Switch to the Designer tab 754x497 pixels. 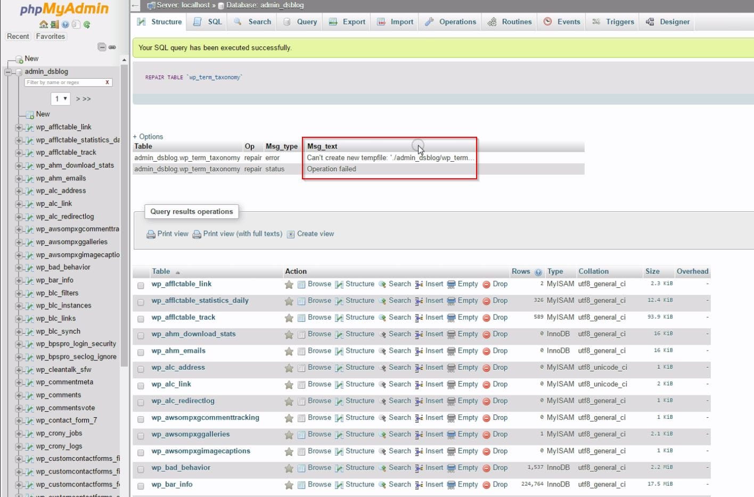coord(668,22)
